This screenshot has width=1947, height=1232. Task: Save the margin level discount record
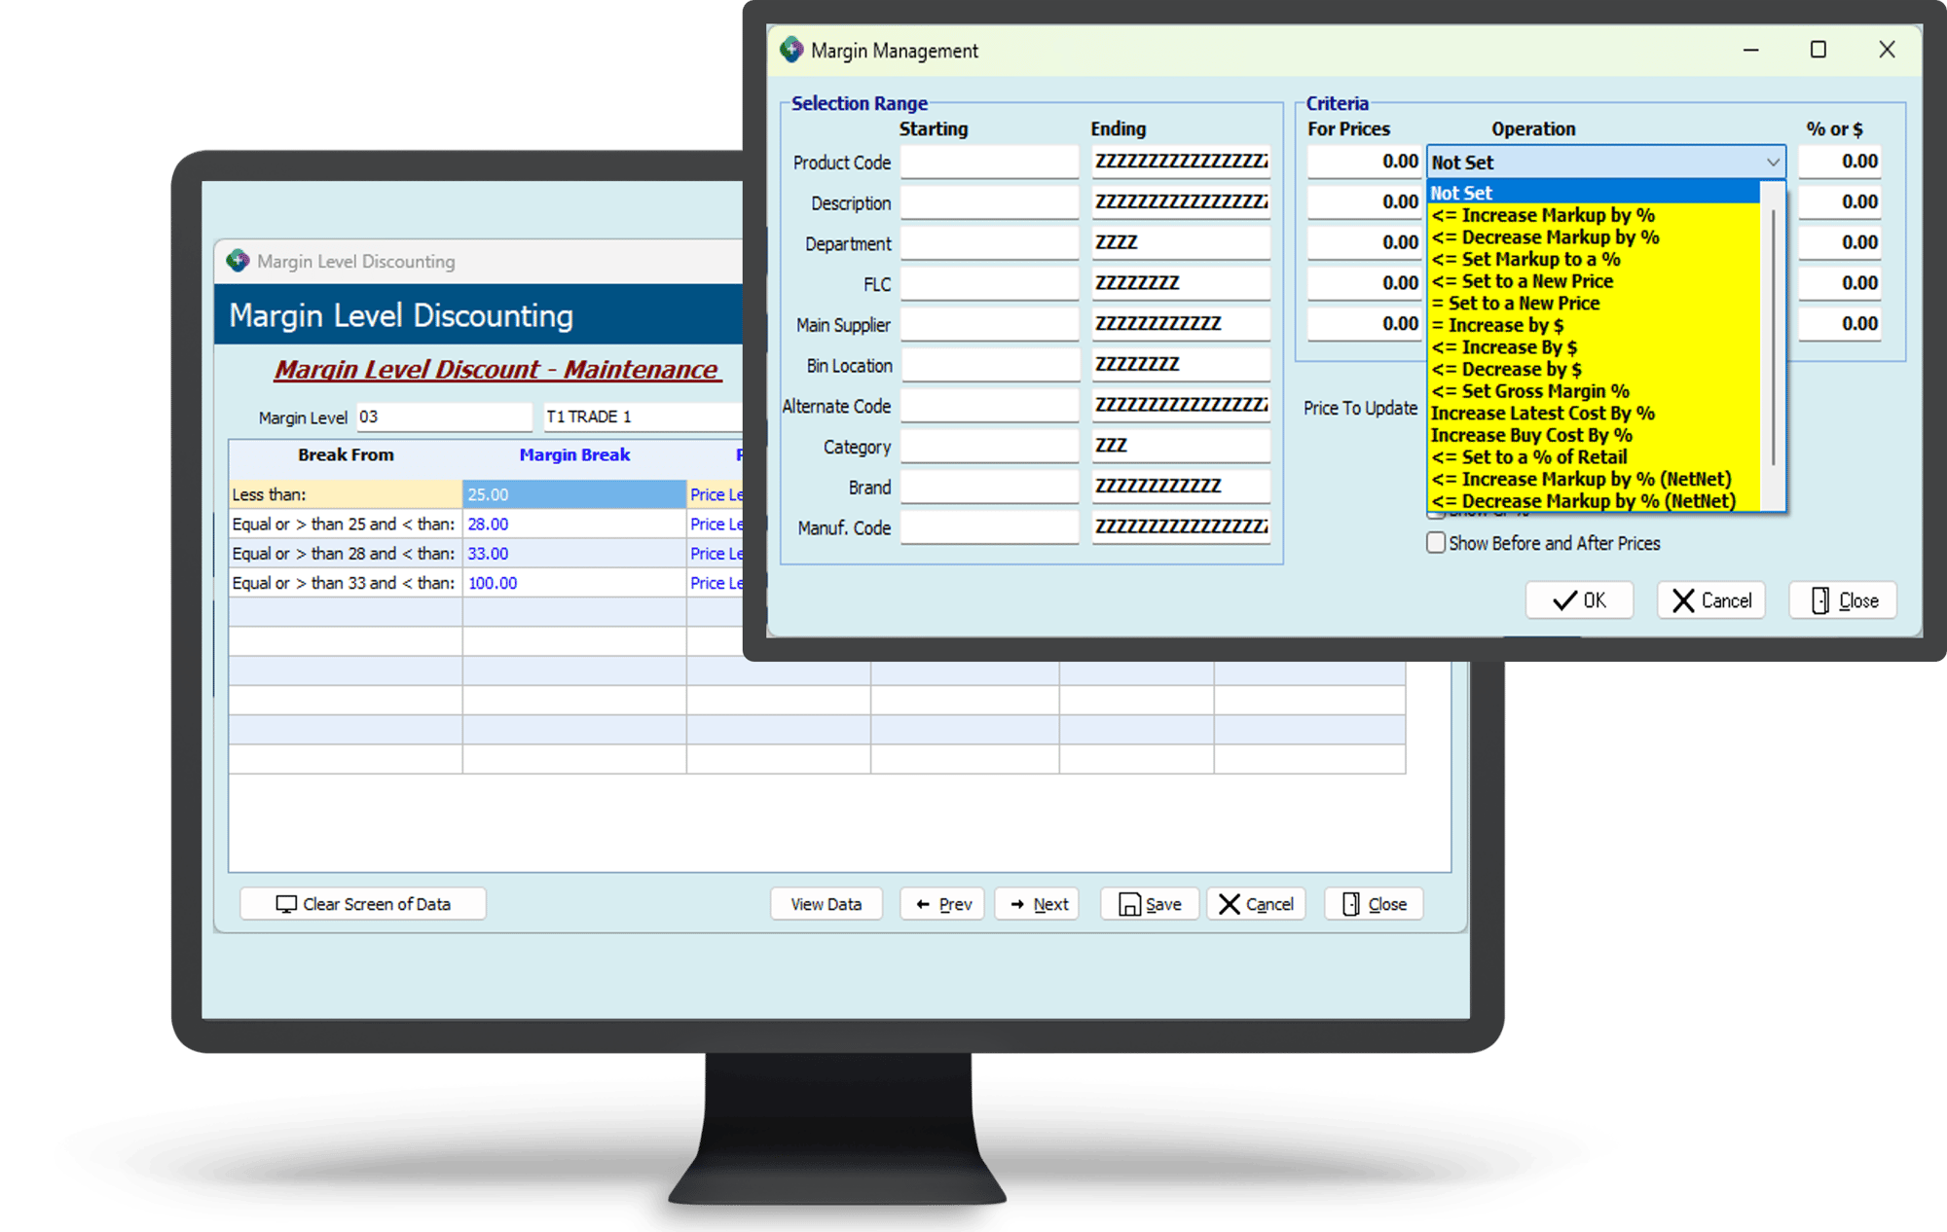[x=1150, y=904]
